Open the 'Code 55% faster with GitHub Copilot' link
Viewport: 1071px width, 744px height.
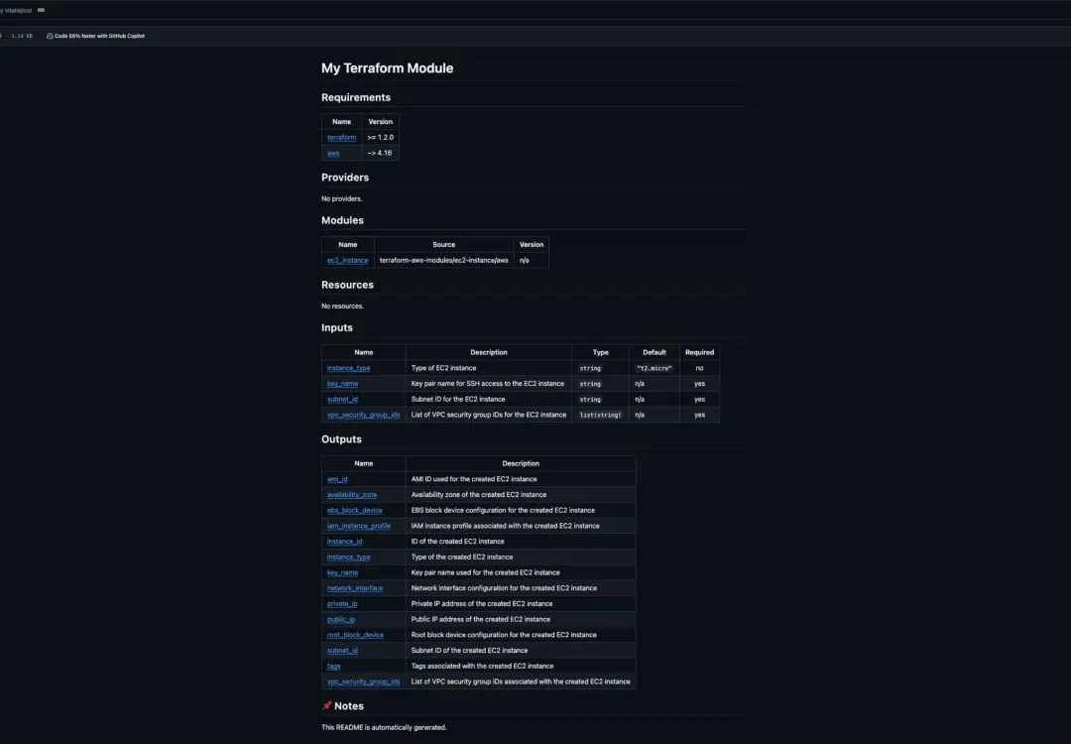pyautogui.click(x=100, y=37)
